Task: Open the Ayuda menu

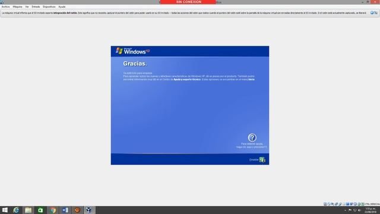Action: coord(62,7)
